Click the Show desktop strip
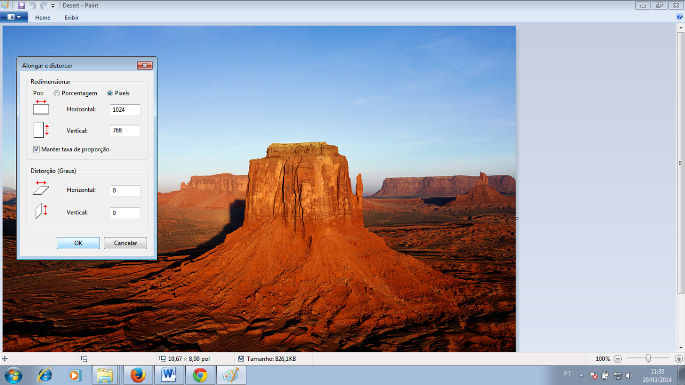The width and height of the screenshot is (685, 385). point(681,375)
